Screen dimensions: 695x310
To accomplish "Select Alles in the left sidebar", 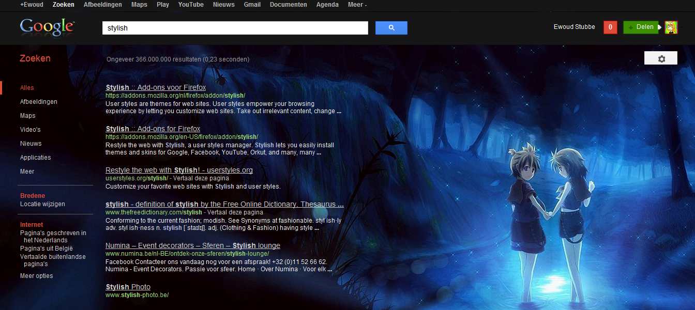I will click(27, 88).
